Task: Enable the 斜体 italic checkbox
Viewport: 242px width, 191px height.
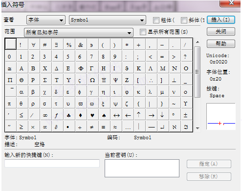Action: click(184, 21)
